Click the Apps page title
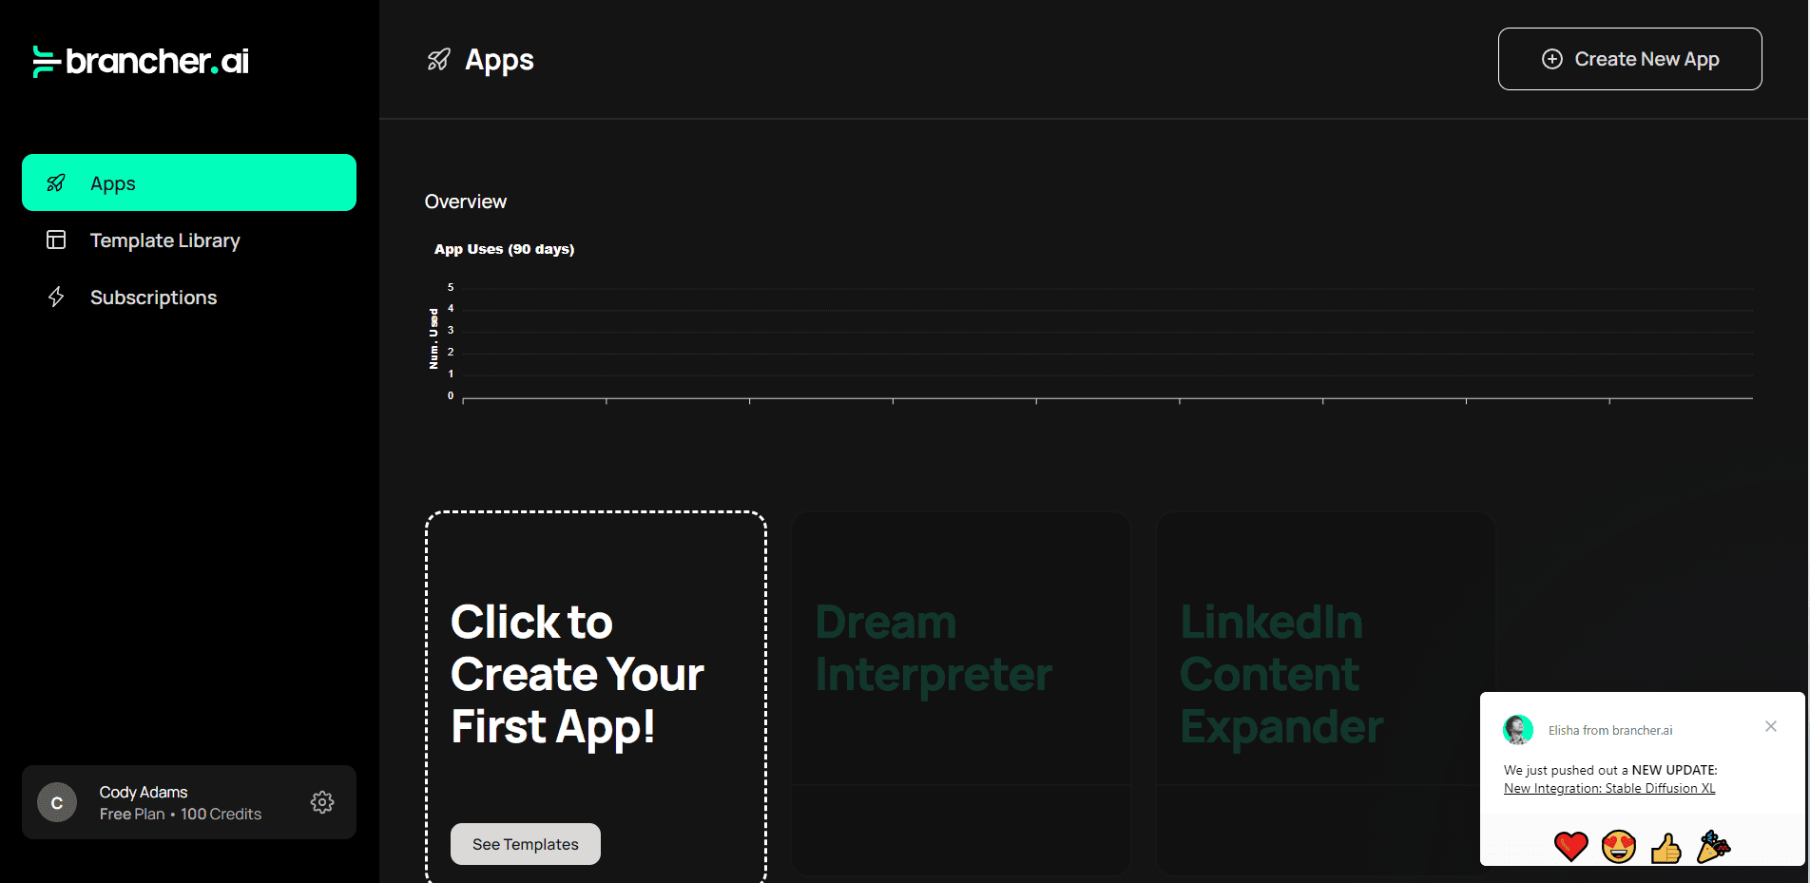Image resolution: width=1810 pixels, height=883 pixels. (x=499, y=60)
